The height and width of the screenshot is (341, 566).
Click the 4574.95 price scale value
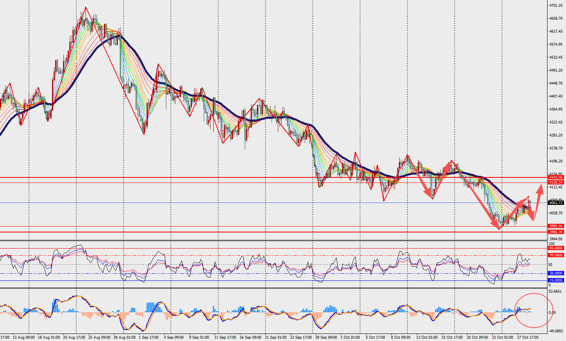[x=556, y=44]
